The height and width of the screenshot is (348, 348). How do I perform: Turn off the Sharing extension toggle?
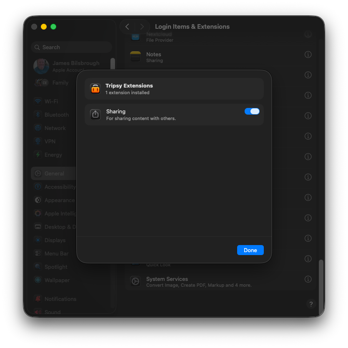click(252, 111)
